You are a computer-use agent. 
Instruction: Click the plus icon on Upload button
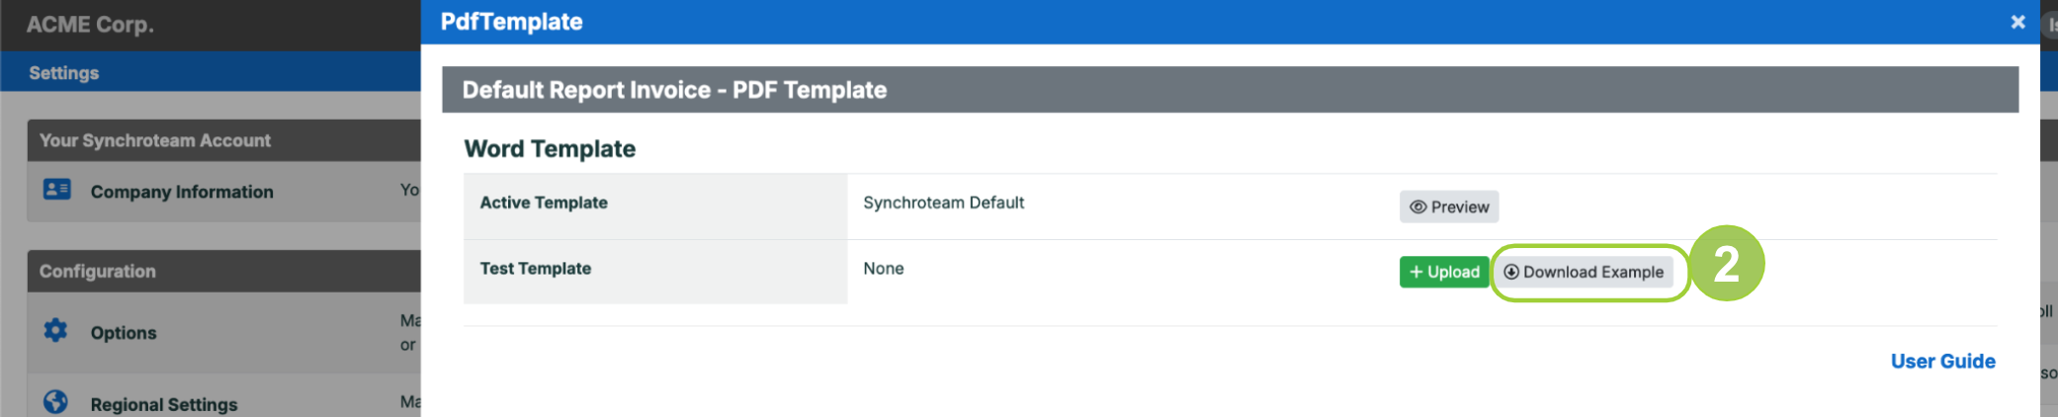(x=1415, y=272)
